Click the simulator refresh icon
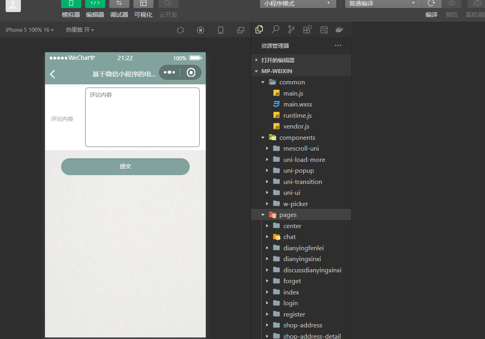 [x=180, y=30]
